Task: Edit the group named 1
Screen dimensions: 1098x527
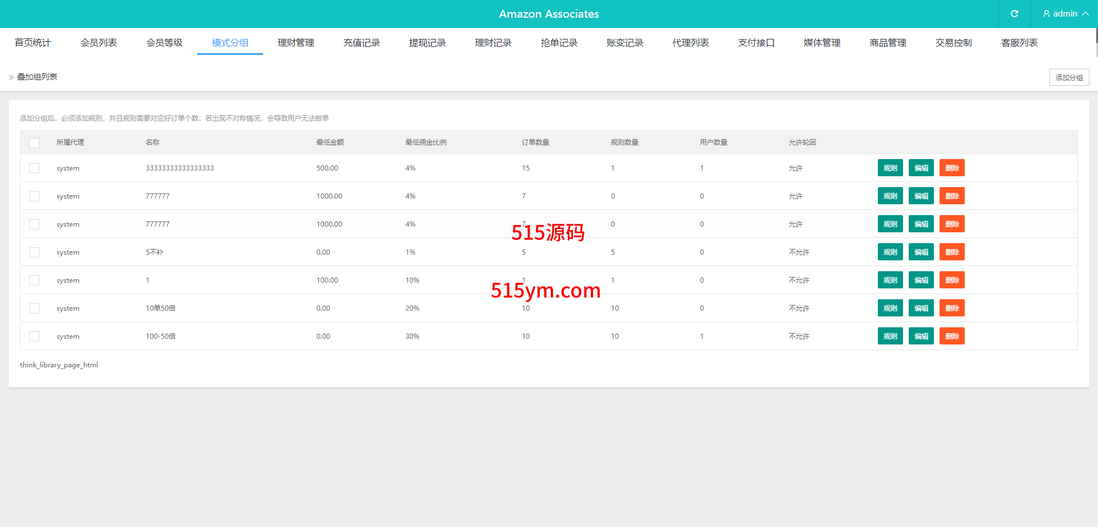Action: [921, 280]
